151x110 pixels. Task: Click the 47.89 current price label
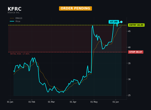click(x=114, y=22)
